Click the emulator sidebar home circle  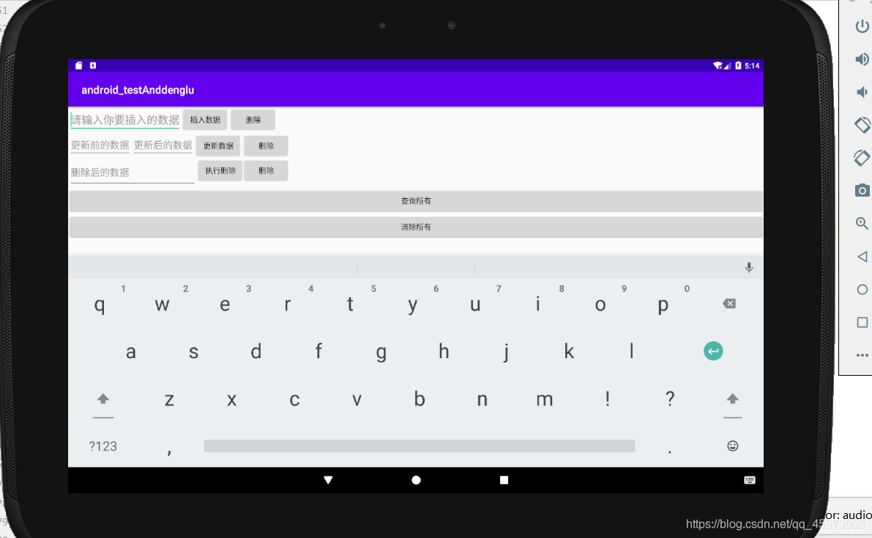862,289
